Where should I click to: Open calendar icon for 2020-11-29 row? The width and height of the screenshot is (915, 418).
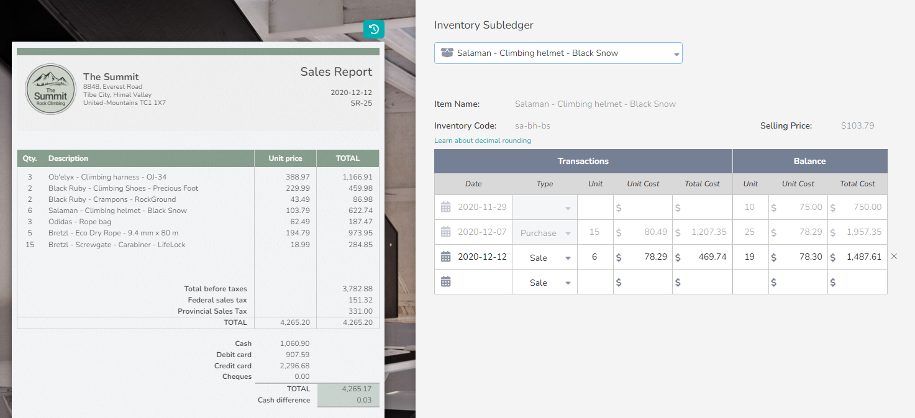(x=445, y=207)
